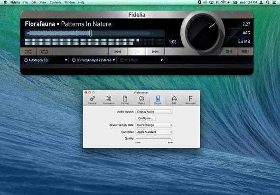280x195 pixels.
Task: Toggle the No Effect slot power icon
Action: pos(121,60)
